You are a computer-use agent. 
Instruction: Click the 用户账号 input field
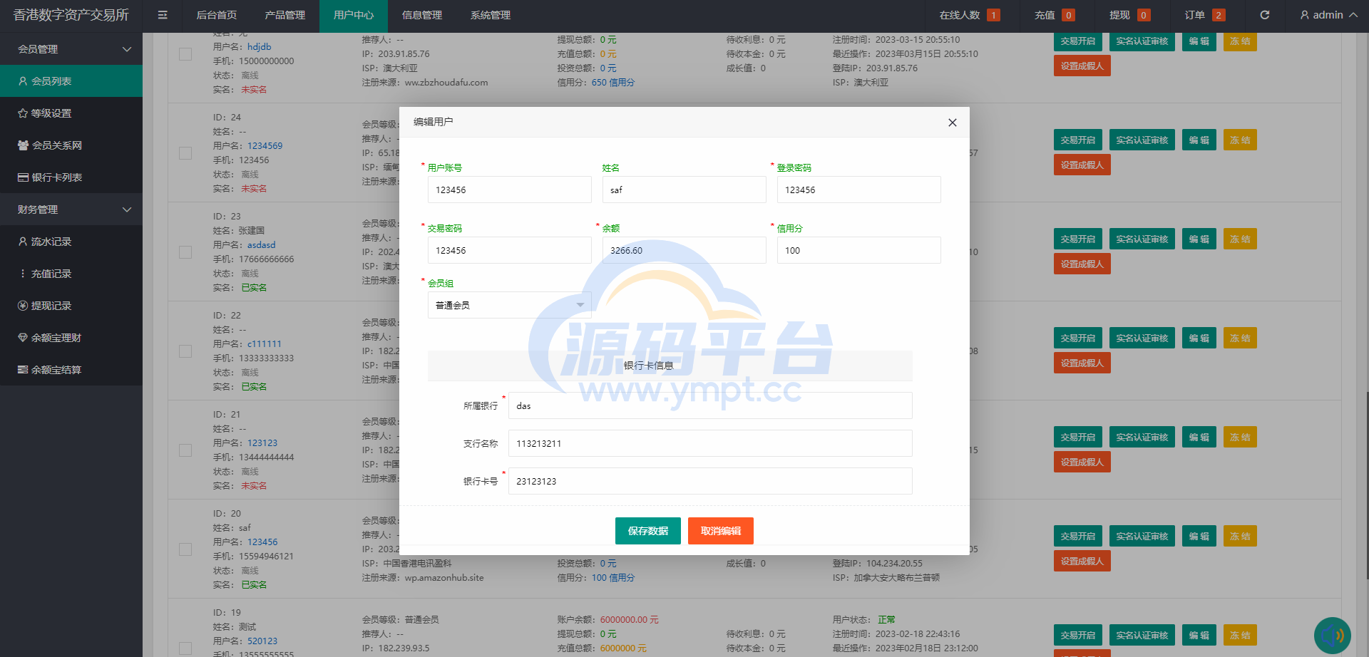coord(509,190)
